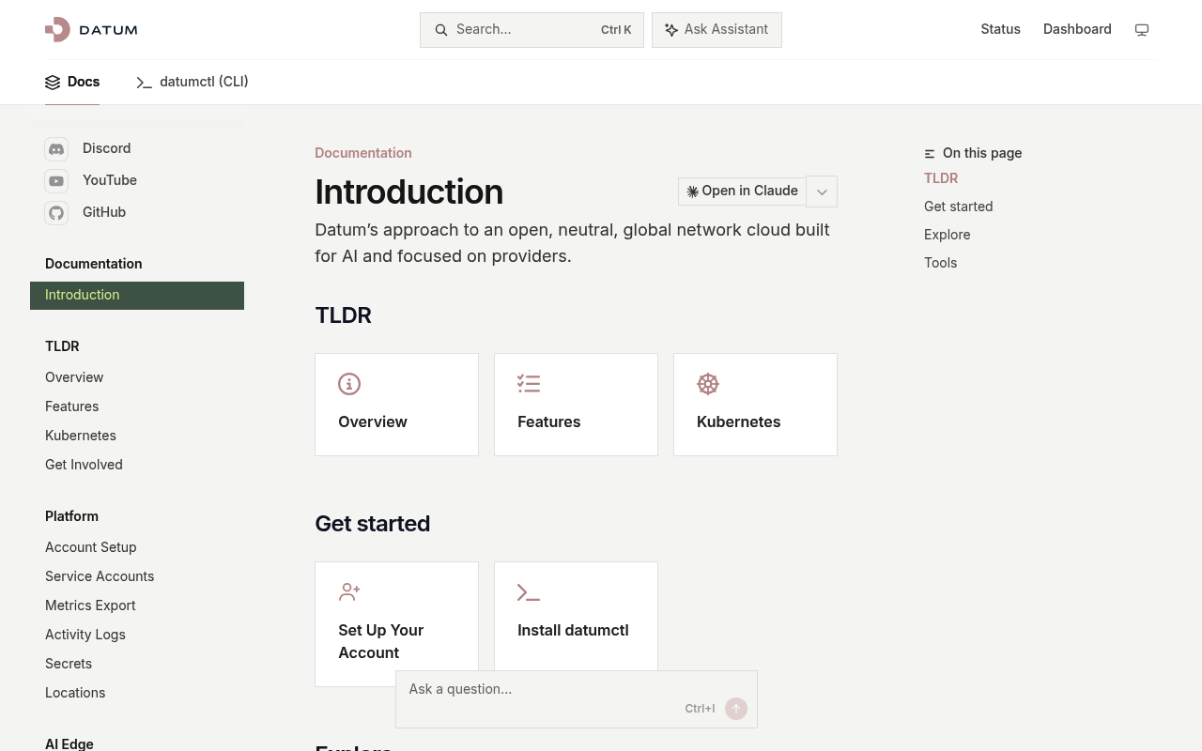1202x751 pixels.
Task: Open Metrics Export in the sidebar
Action: [90, 605]
